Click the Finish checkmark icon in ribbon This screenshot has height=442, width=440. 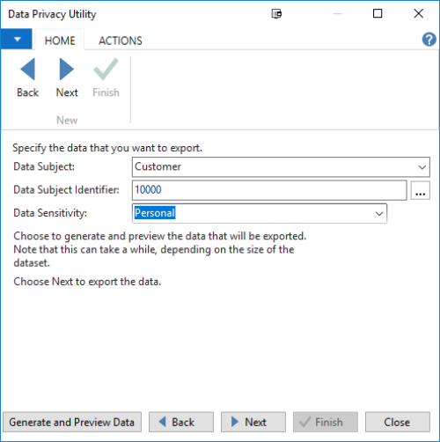[x=106, y=70]
